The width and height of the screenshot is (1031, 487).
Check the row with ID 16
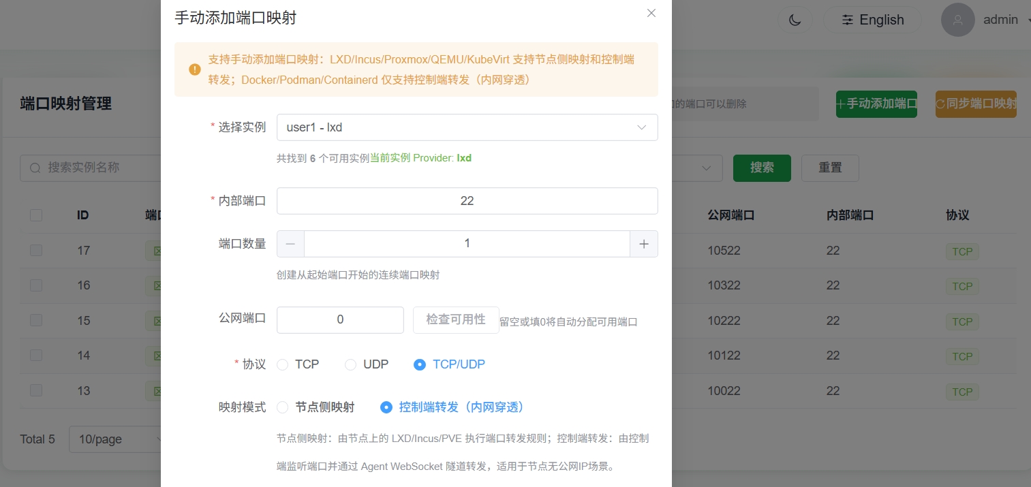tap(36, 285)
